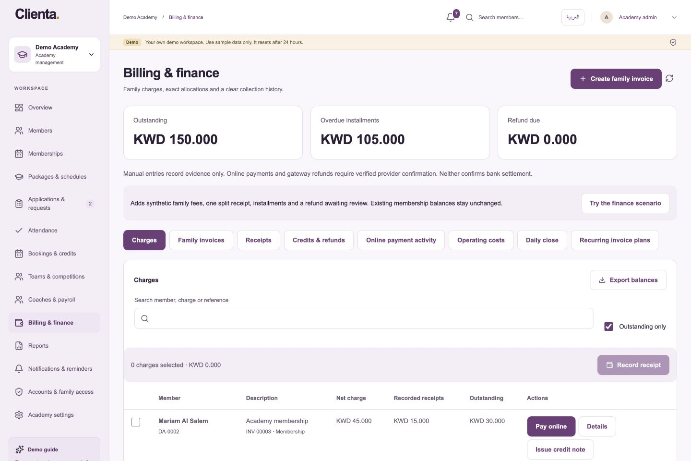Viewport: 691px width, 461px height.
Task: Open Coaches & payroll page
Action: [54, 300]
